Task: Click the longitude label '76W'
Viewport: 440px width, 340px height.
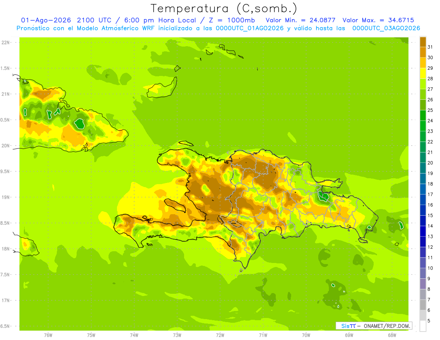Action: pyautogui.click(x=48, y=335)
